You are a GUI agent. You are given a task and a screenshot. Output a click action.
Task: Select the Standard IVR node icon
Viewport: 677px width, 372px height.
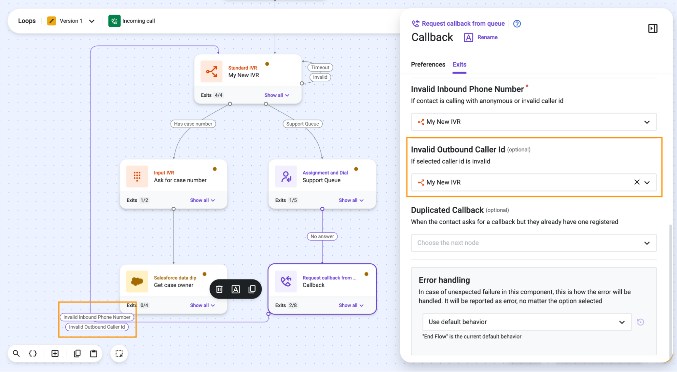click(211, 71)
